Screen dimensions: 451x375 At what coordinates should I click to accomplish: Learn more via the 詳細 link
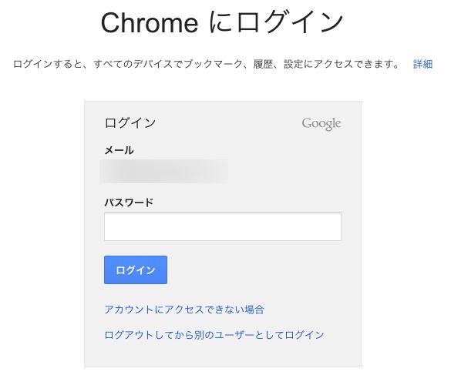[422, 64]
